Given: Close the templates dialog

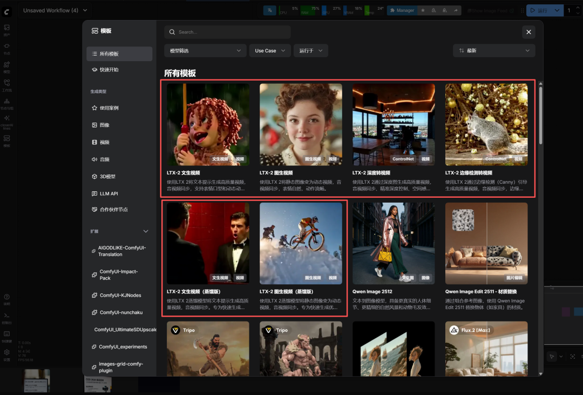Looking at the screenshot, I should (528, 32).
